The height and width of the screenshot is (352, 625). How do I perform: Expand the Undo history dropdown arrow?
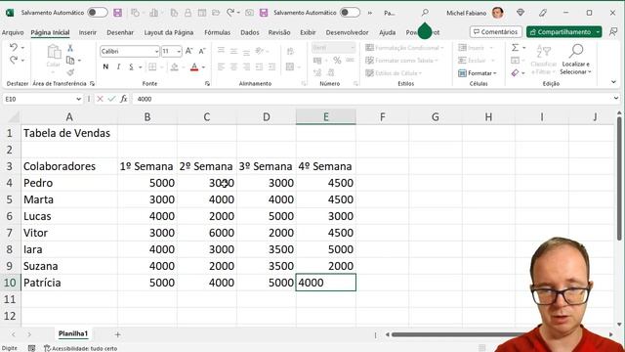click(x=22, y=48)
